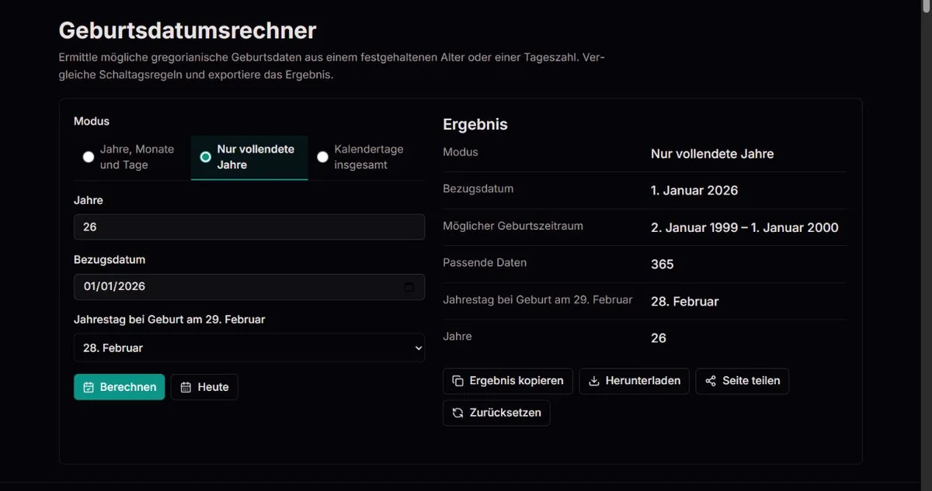Click the result value 'Nur vollendete Jahre'
Viewport: 932px width, 491px height.
pos(712,154)
